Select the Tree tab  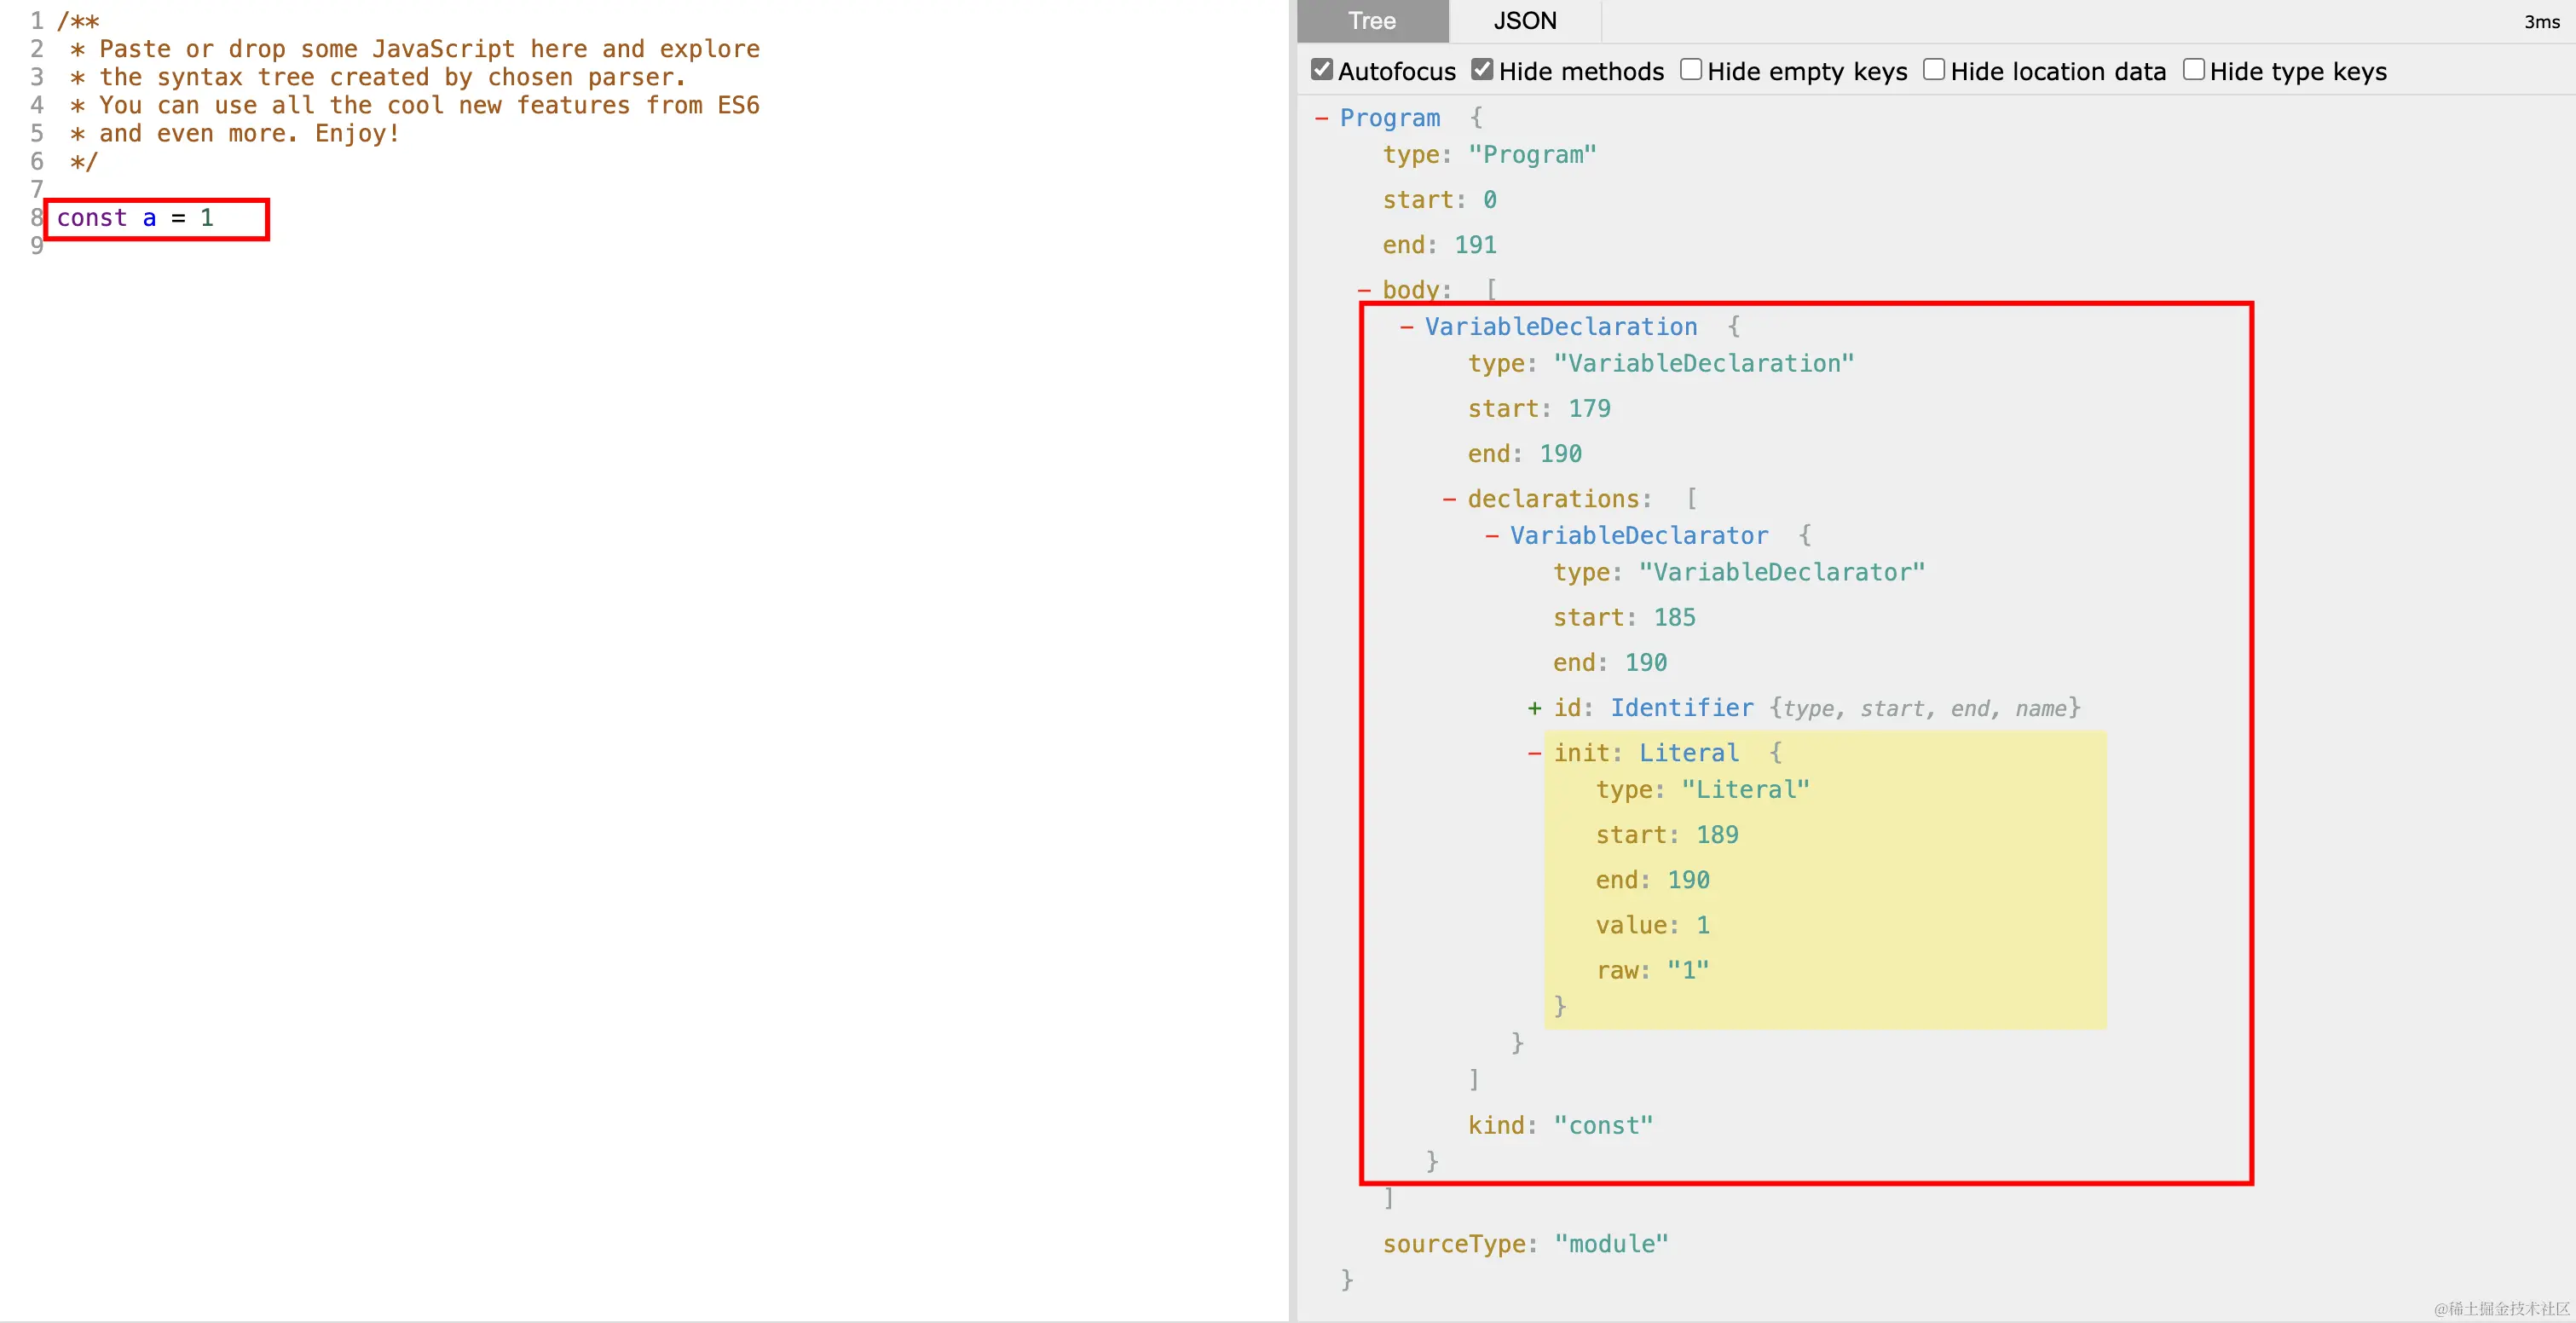[1371, 21]
